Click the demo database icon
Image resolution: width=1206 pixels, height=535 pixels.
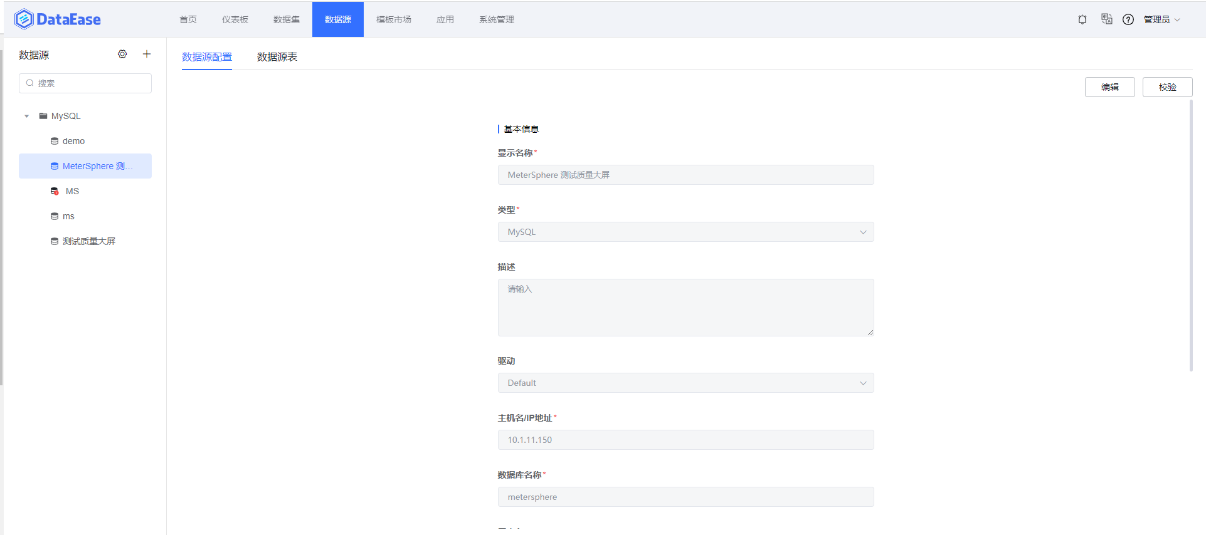(55, 141)
